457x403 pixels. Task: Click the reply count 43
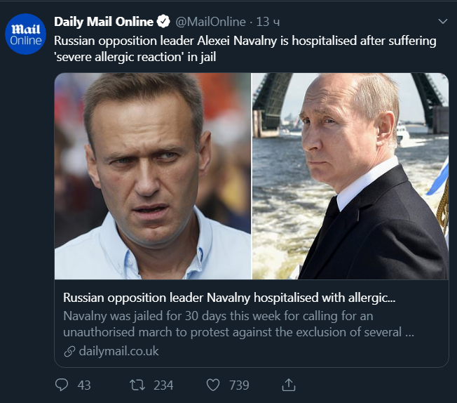click(84, 385)
